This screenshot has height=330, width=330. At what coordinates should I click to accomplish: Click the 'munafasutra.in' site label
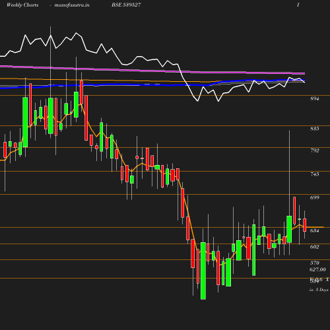pos(72,5)
